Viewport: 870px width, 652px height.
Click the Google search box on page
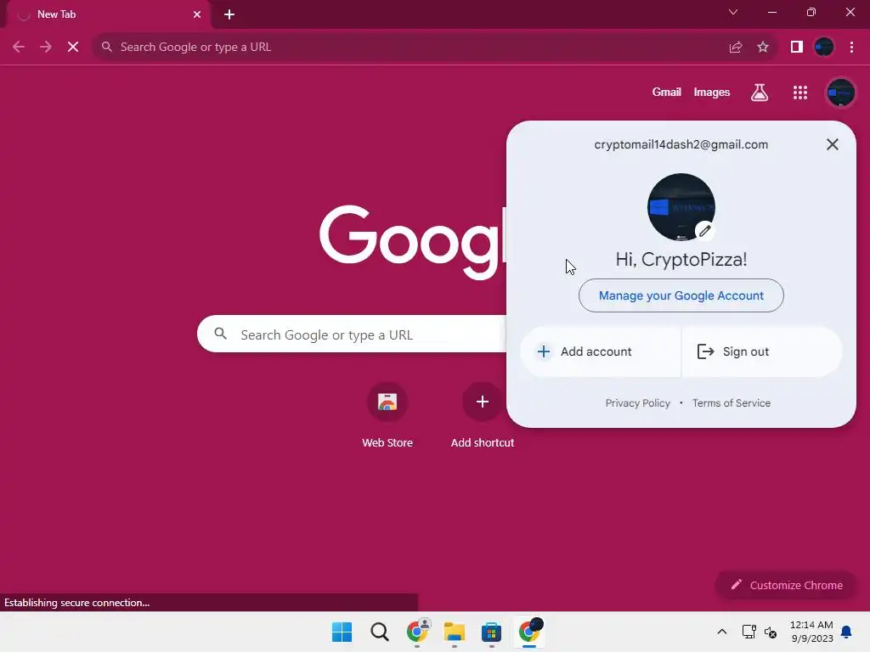(x=352, y=334)
